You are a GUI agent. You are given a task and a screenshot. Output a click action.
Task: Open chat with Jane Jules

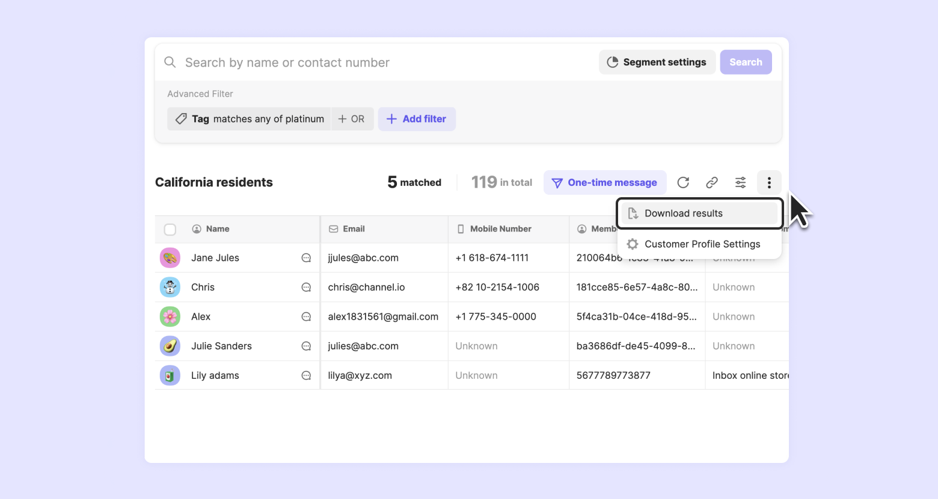306,258
